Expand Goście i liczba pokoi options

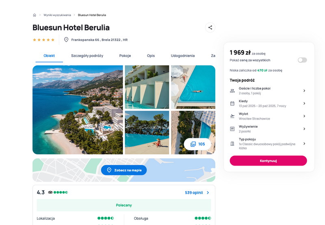(x=304, y=91)
